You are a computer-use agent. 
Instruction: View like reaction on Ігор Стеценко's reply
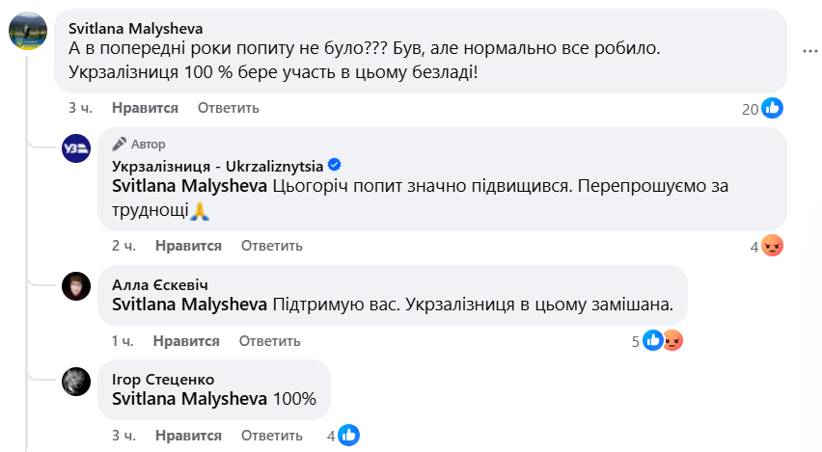[x=348, y=436]
